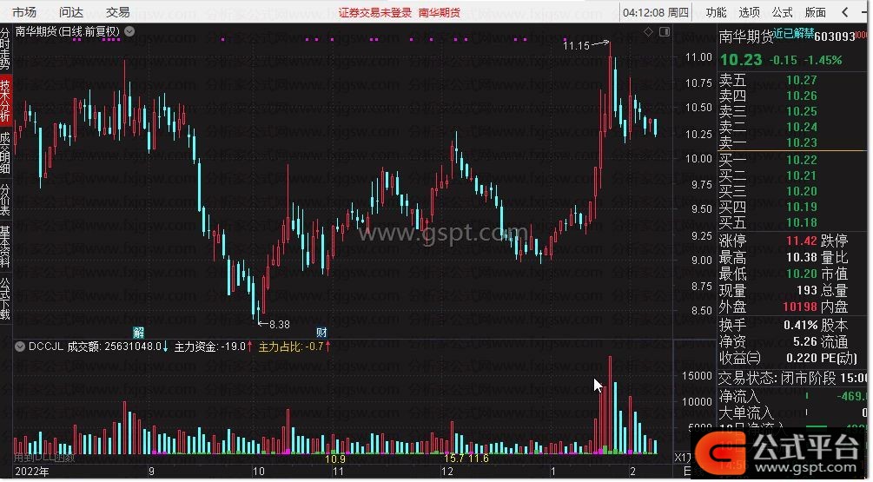873x482 pixels.
Task: Open 基本资料 sidebar tab
Action: [x=5, y=247]
